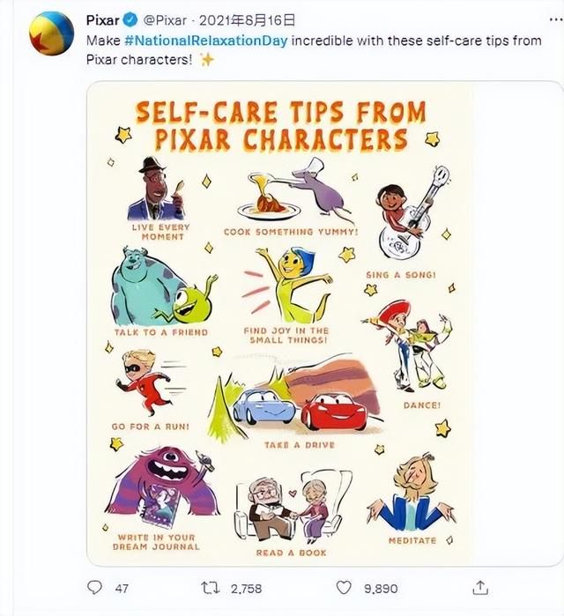This screenshot has height=616, width=564.
Task: Click the 47 replies count
Action: pos(122,589)
